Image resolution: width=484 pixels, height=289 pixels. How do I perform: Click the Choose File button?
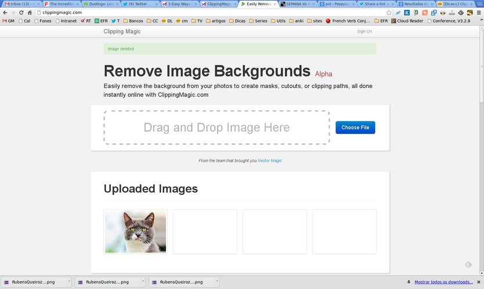click(355, 128)
